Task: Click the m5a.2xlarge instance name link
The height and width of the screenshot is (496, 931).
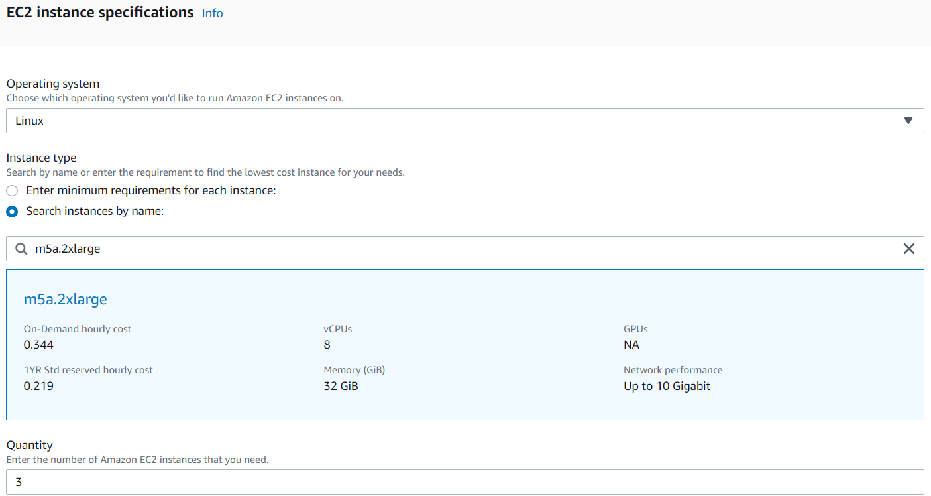Action: tap(65, 299)
